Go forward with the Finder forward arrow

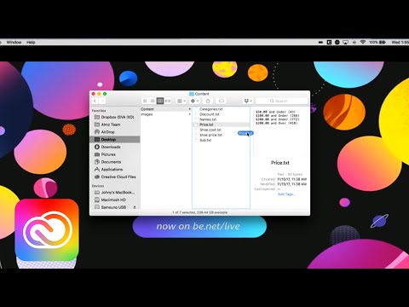[x=102, y=101]
